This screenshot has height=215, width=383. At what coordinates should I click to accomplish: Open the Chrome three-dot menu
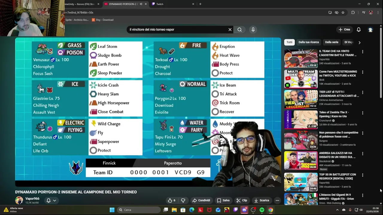click(378, 13)
